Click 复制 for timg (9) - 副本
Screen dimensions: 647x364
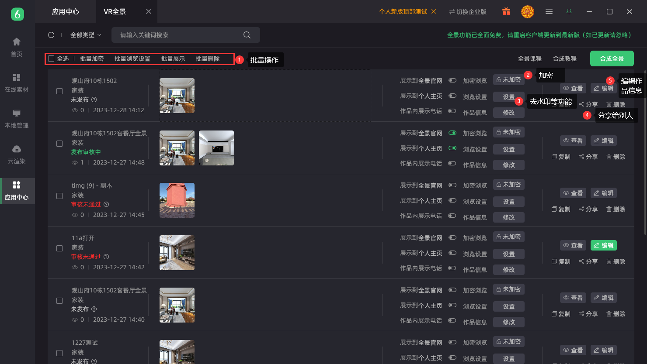coord(561,209)
